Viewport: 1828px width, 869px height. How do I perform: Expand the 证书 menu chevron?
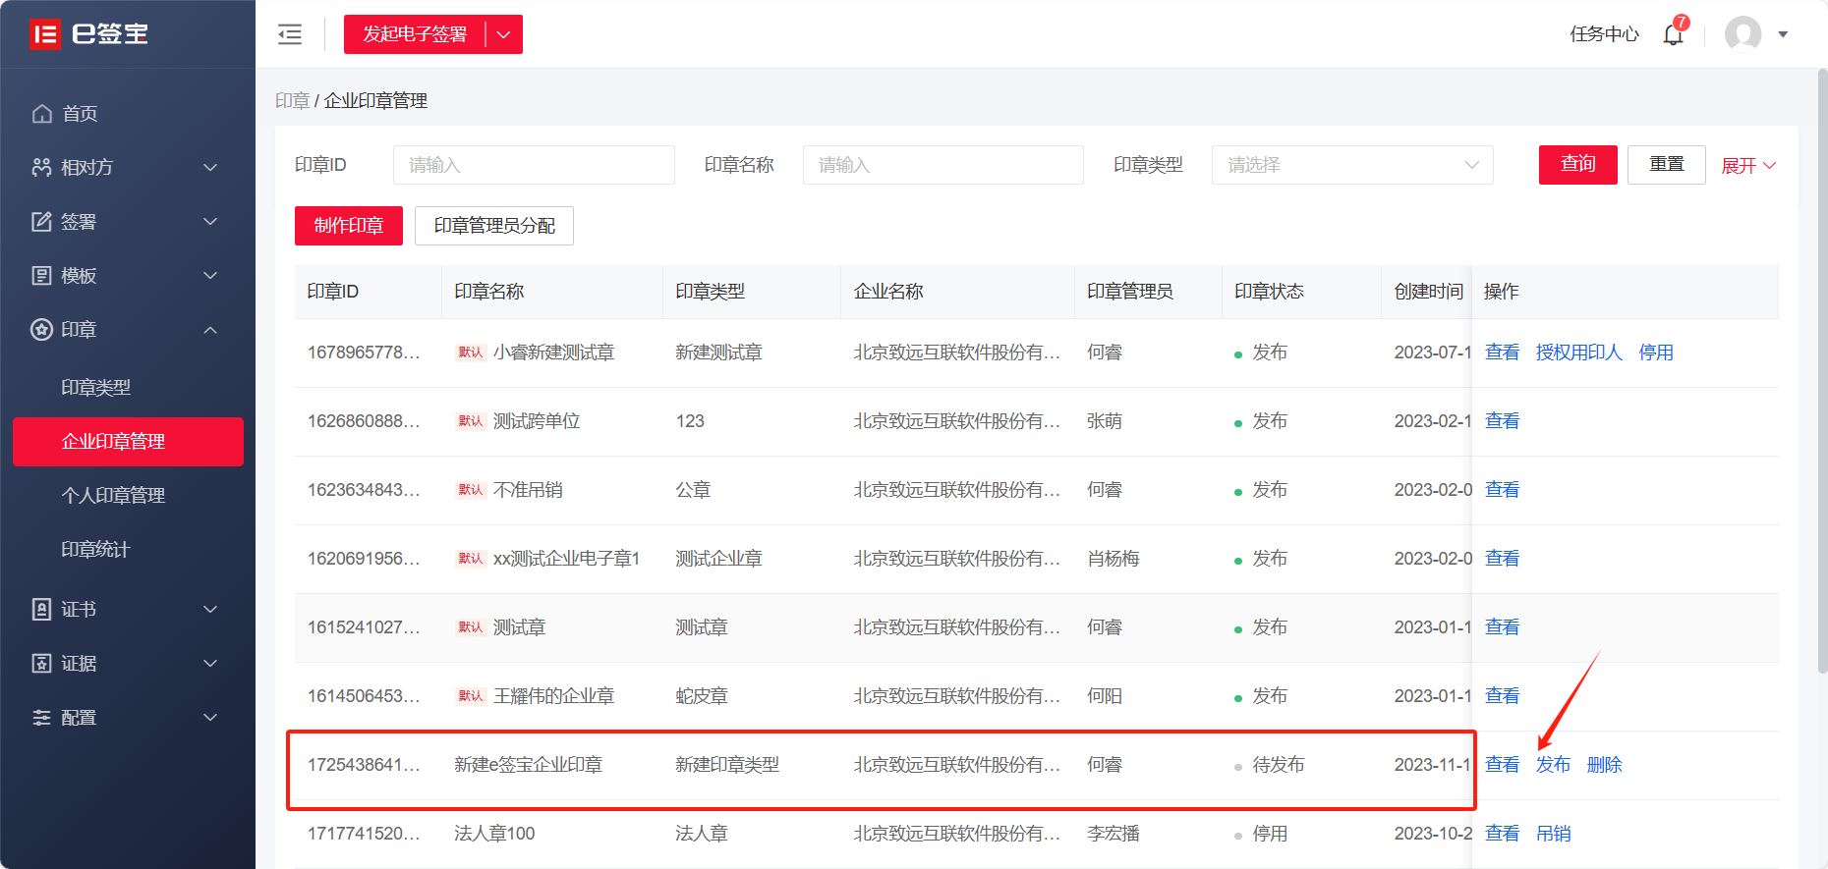(210, 610)
